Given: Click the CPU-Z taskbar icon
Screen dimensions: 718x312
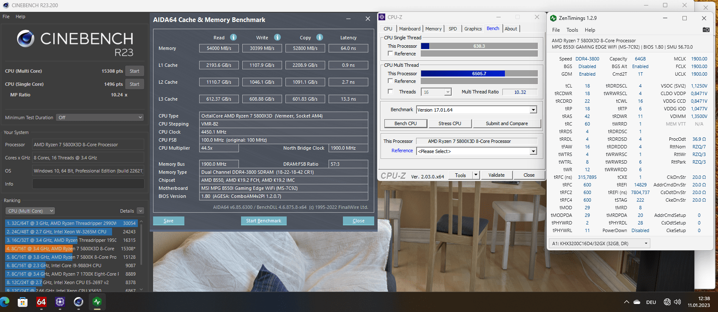Looking at the screenshot, I should click(60, 302).
